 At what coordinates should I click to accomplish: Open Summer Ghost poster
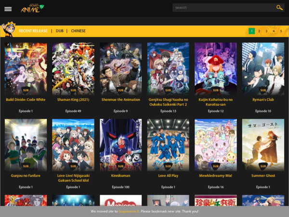tap(263, 145)
